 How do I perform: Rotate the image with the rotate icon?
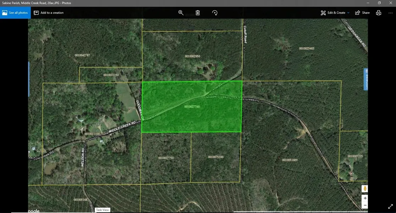pyautogui.click(x=215, y=13)
